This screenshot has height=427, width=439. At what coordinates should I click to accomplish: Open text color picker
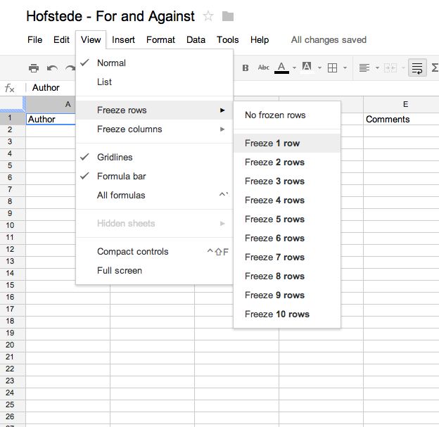281,68
